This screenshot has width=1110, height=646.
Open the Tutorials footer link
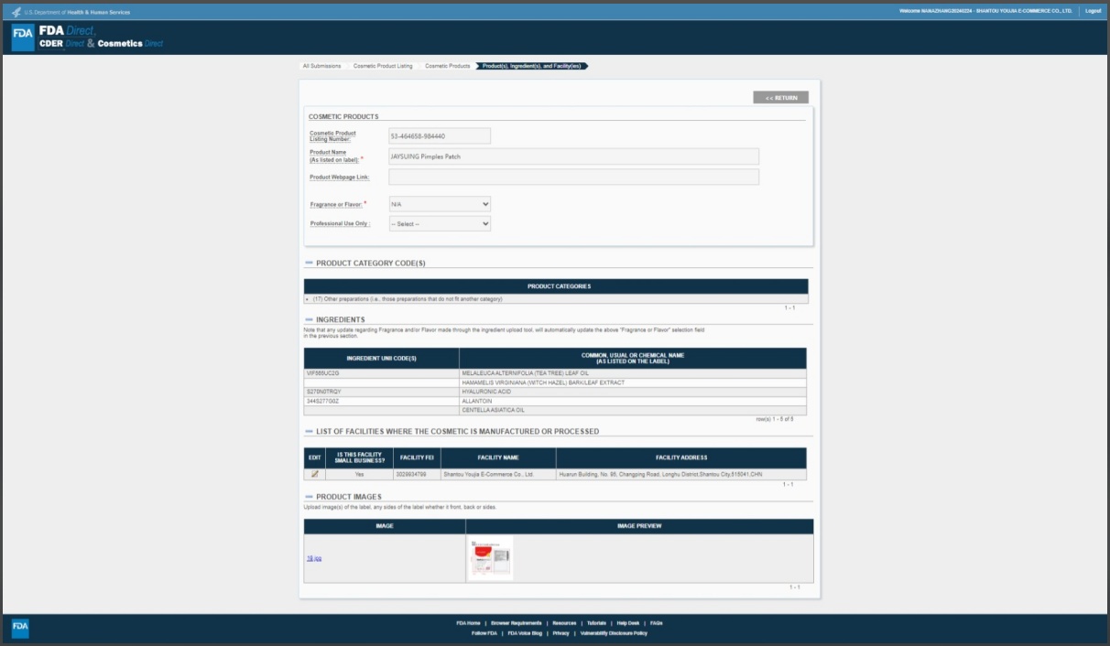click(596, 623)
